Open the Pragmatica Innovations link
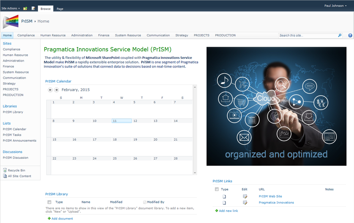Viewport: 354px width, 223px height. point(277,202)
